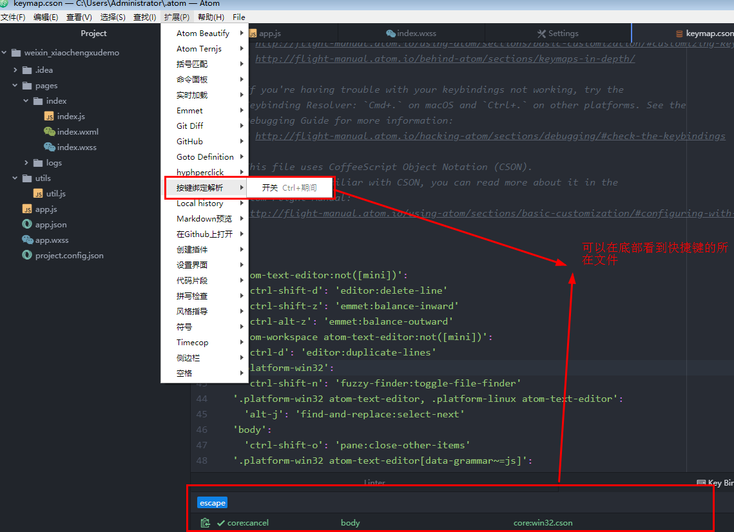Click the database icon on keymap.cson tab

679,33
